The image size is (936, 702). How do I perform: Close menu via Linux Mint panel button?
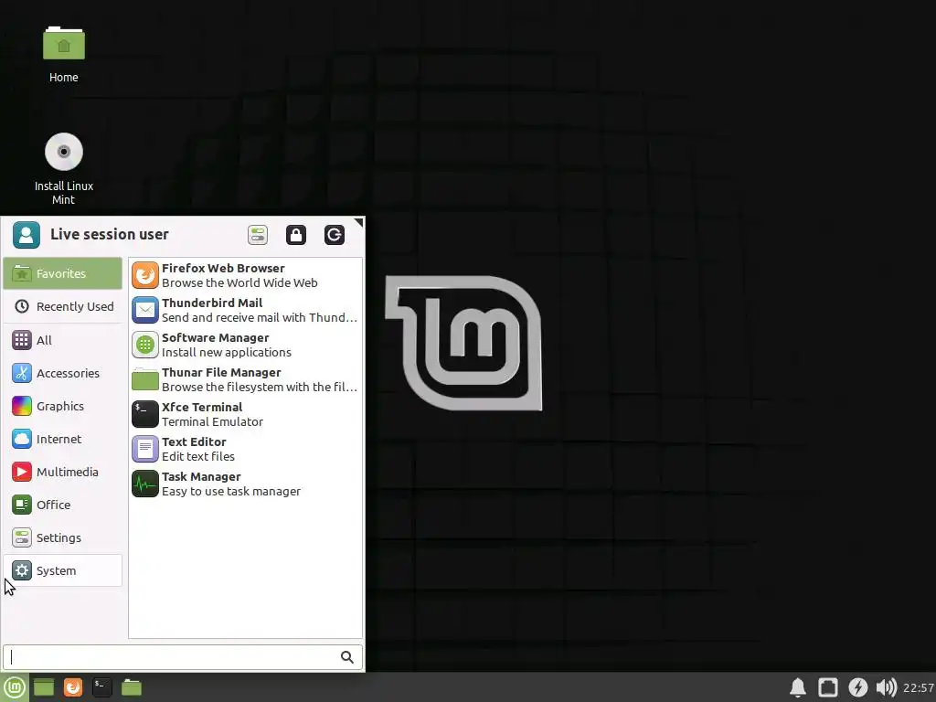[x=15, y=687]
